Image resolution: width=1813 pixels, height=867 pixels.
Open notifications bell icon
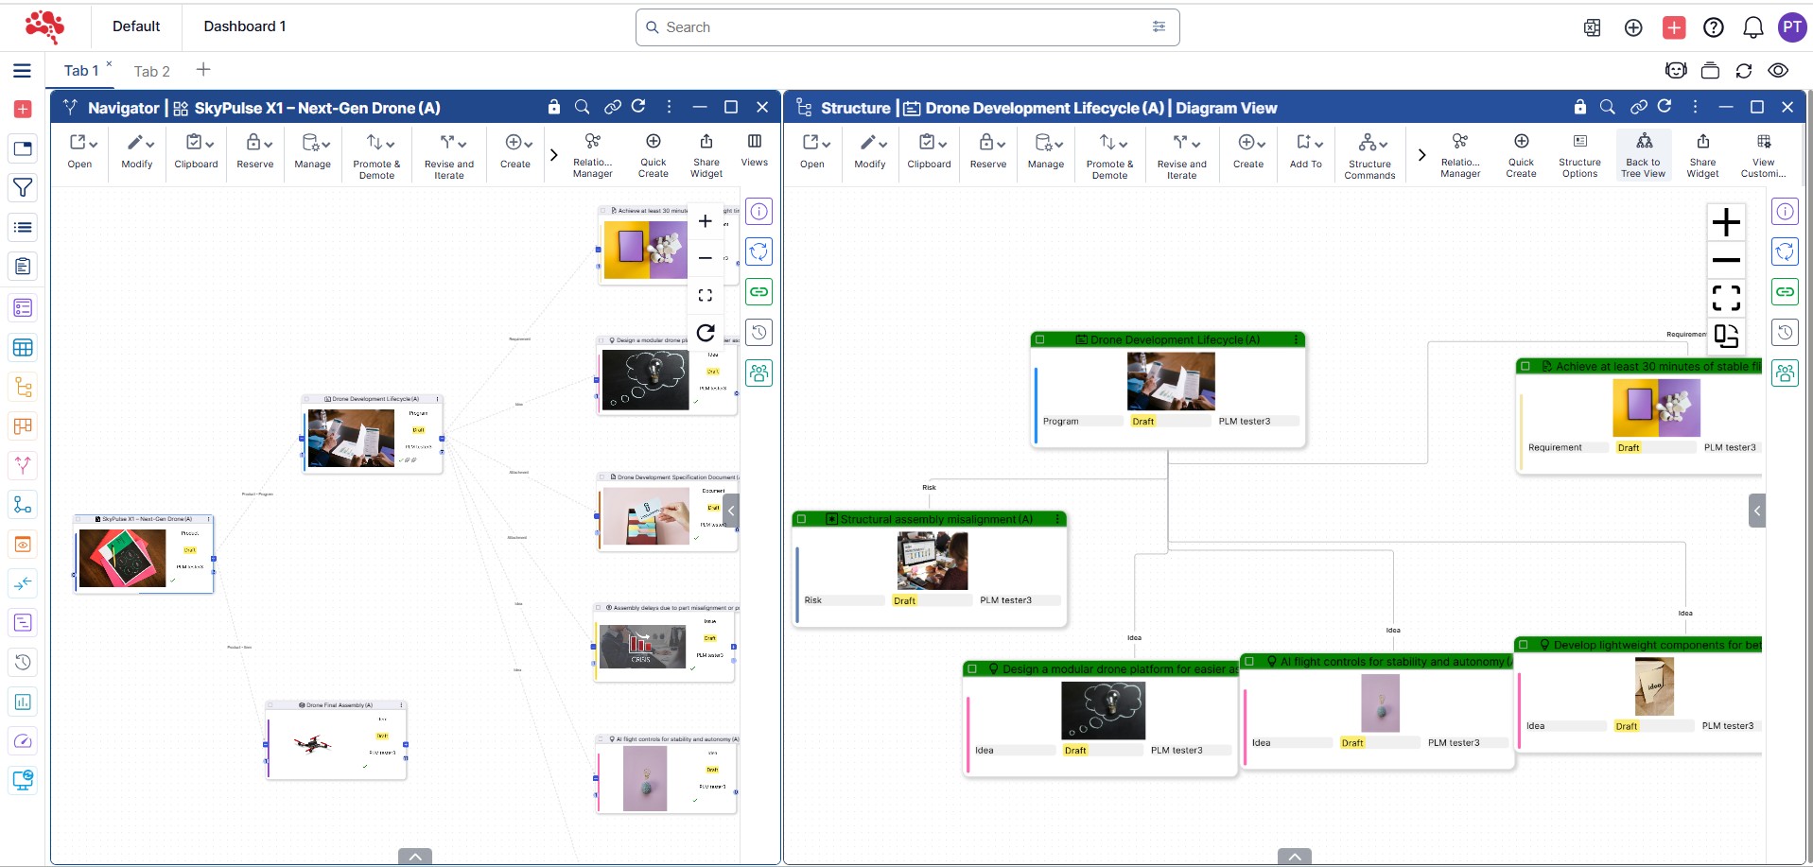tap(1752, 27)
